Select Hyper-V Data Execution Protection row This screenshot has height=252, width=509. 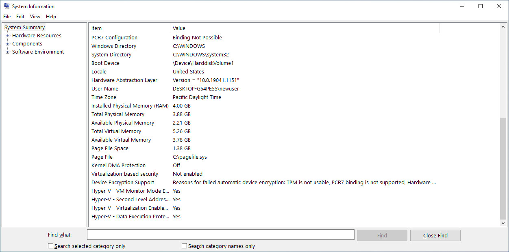(x=264, y=217)
